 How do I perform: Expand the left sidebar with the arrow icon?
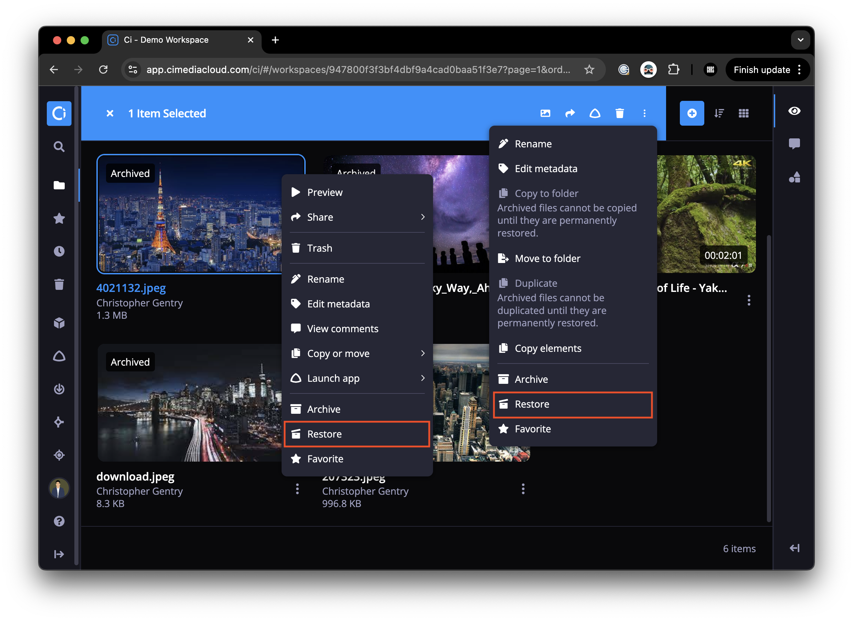59,555
